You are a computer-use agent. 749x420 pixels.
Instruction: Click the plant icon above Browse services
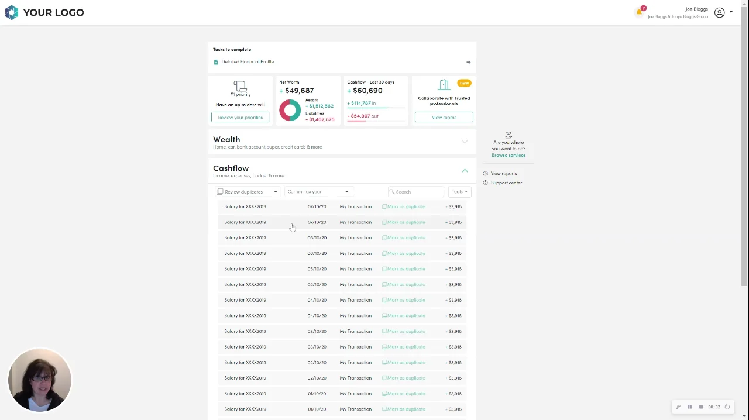(x=509, y=135)
